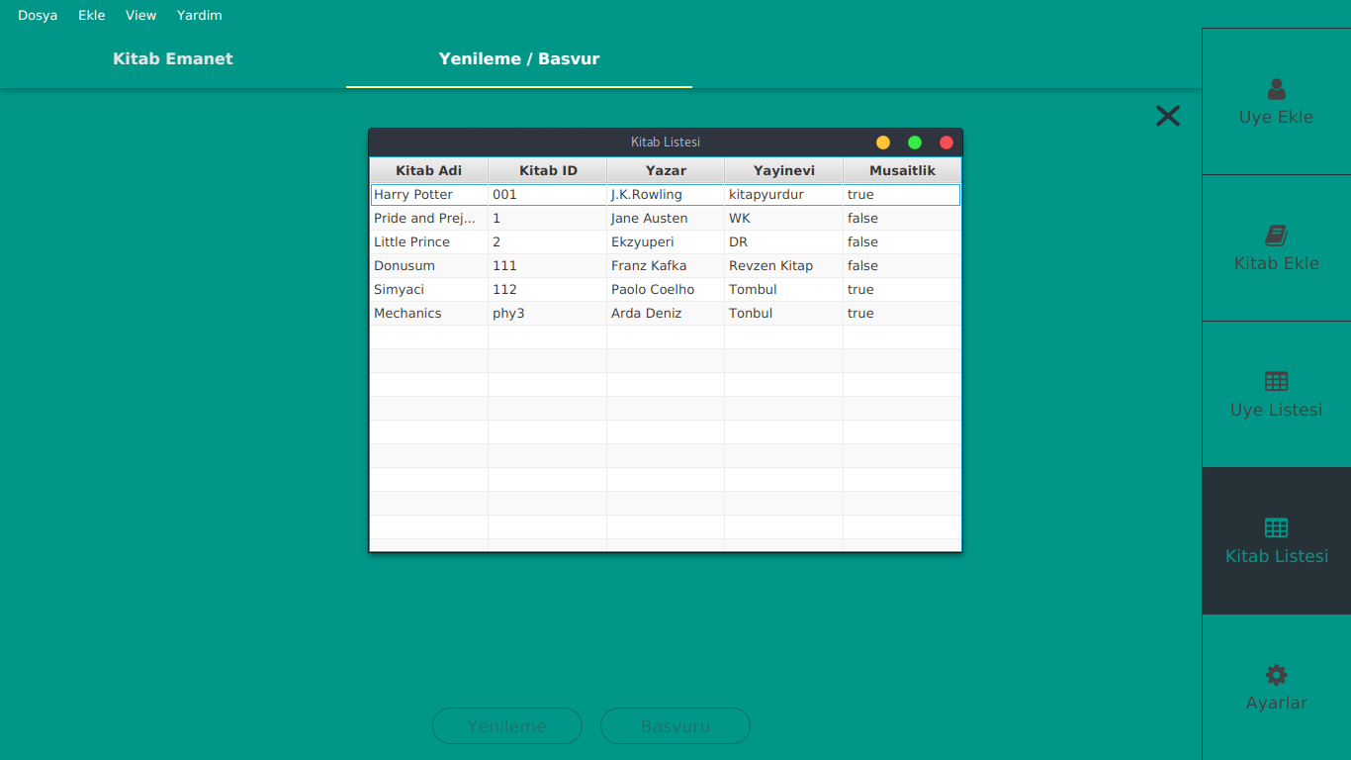This screenshot has width=1351, height=760.
Task: Select the Uye Ekle person icon
Action: (x=1276, y=89)
